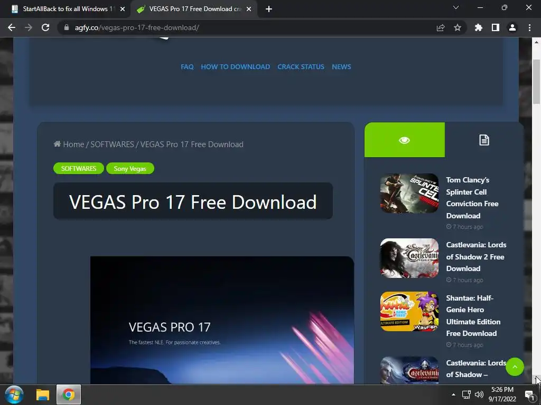
Task: Select the eye popular-posts tab
Action: tap(404, 140)
